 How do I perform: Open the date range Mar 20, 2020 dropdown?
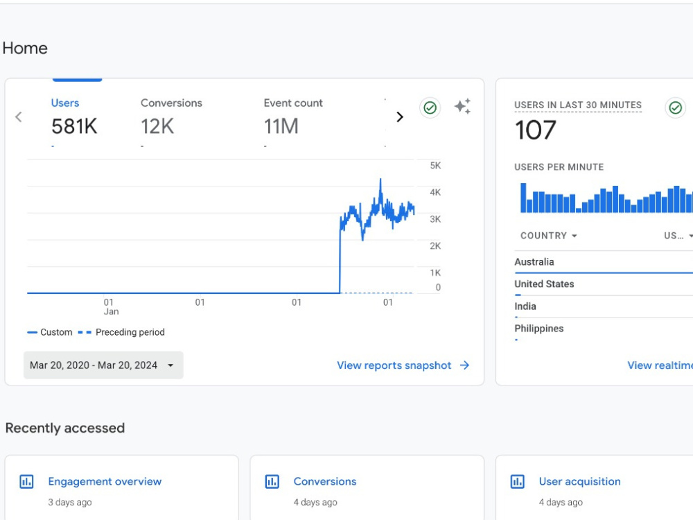tap(103, 365)
